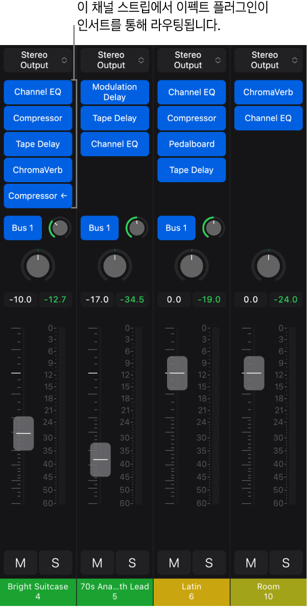The width and height of the screenshot is (307, 607).
Task: Click send level knob on Latin strip
Action: coord(214,228)
